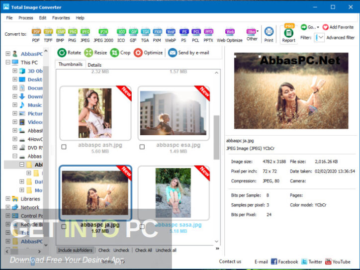Collapse the This PC tree node

click(8, 62)
